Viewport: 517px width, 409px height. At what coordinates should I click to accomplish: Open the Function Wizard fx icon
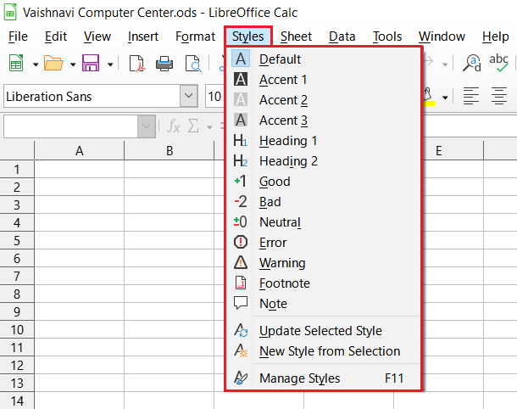coord(174,126)
